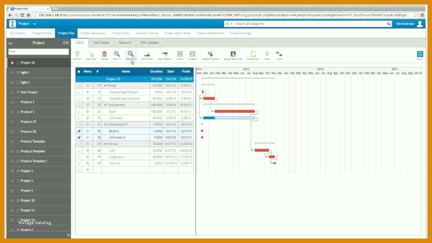Check the checkbox for Kick-off row
This screenshot has height=243, width=432.
[79, 163]
